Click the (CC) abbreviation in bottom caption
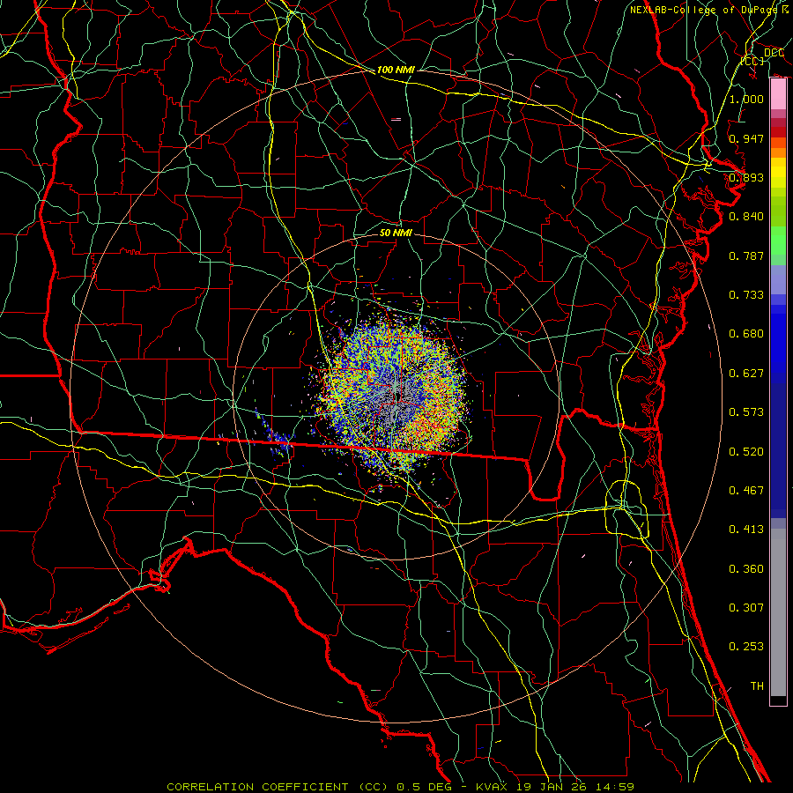793x793 pixels. (x=372, y=787)
